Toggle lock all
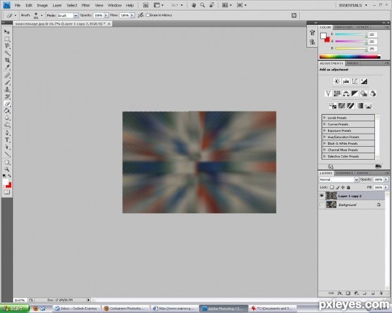This screenshot has height=313, width=392. (348, 187)
